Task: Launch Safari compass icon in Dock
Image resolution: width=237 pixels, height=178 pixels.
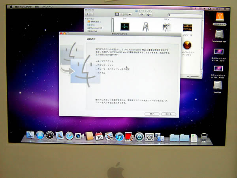Action: pyautogui.click(x=70, y=136)
